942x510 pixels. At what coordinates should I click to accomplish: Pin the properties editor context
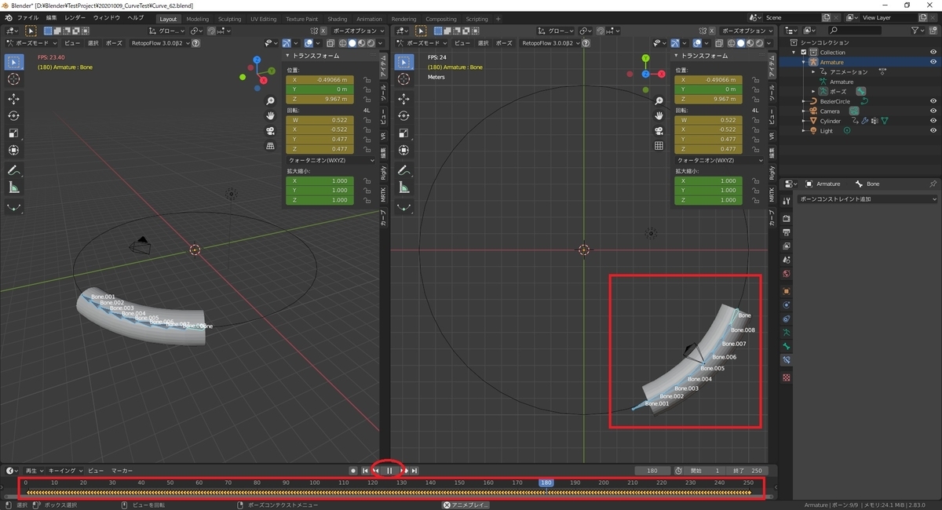(x=933, y=184)
